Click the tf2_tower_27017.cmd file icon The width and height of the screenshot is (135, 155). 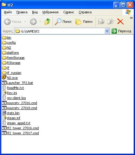[x=4, y=133]
